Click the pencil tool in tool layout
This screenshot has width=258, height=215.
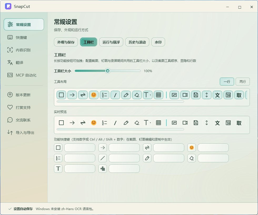click(126, 95)
